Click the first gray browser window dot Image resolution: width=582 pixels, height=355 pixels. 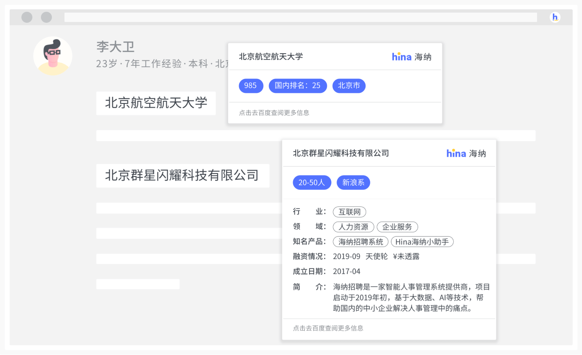click(x=27, y=17)
